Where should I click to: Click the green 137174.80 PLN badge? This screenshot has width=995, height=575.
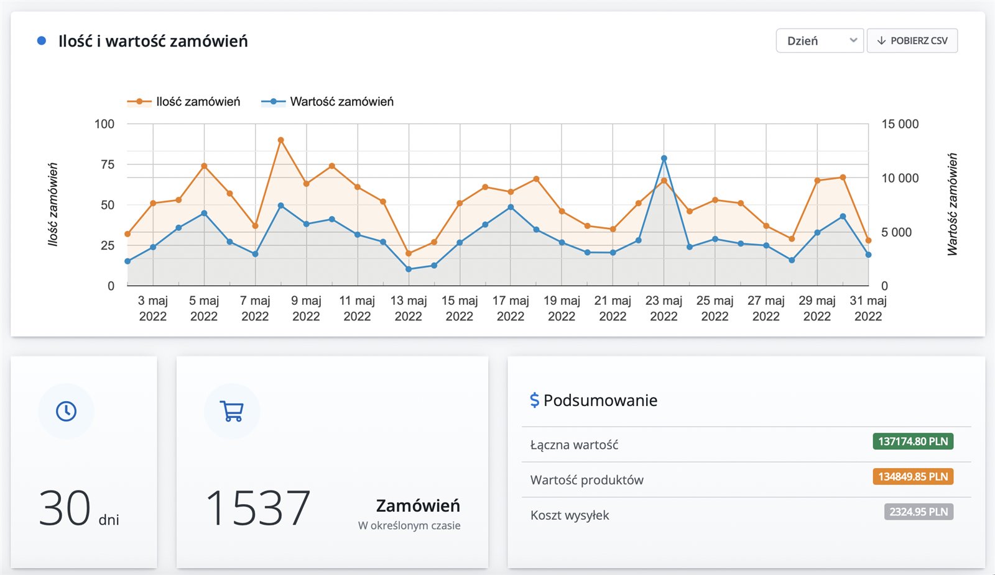pyautogui.click(x=912, y=441)
